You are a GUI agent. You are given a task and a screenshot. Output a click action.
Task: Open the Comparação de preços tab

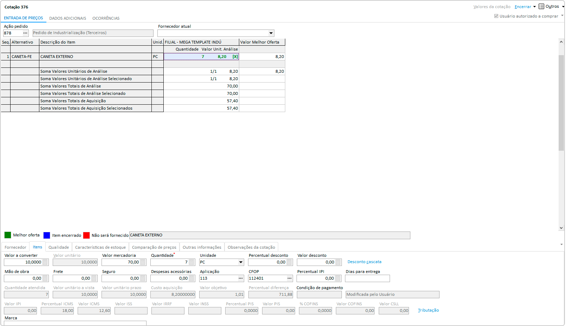154,247
